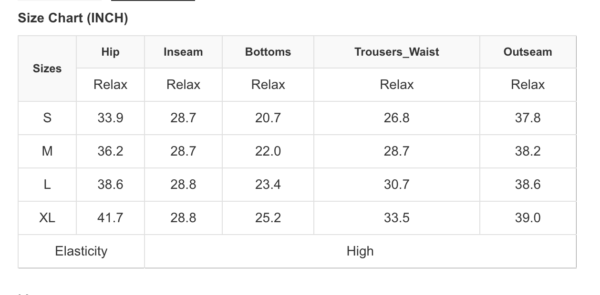Select the Outseam column header
Screen dimensions: 600x295
(528, 52)
